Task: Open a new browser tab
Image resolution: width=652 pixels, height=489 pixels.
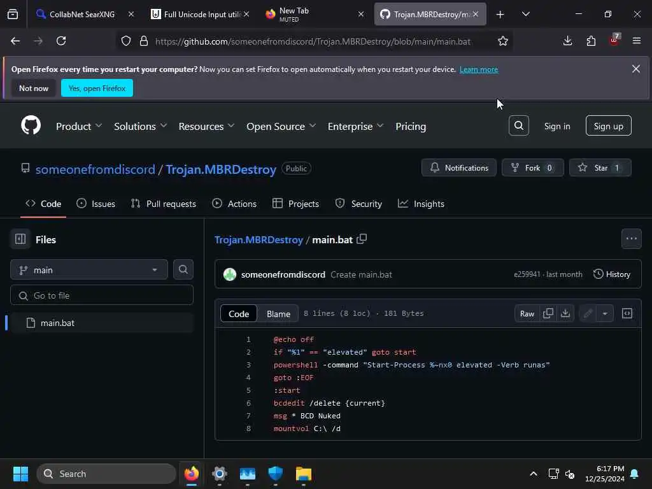Action: coord(500,15)
